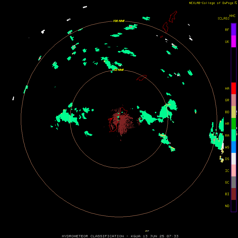Click the RA bright green legend swatch

tap(234, 135)
